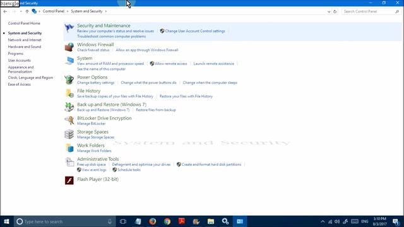Select Control Panel Home in sidebar
This screenshot has height=227, width=404.
[24, 23]
